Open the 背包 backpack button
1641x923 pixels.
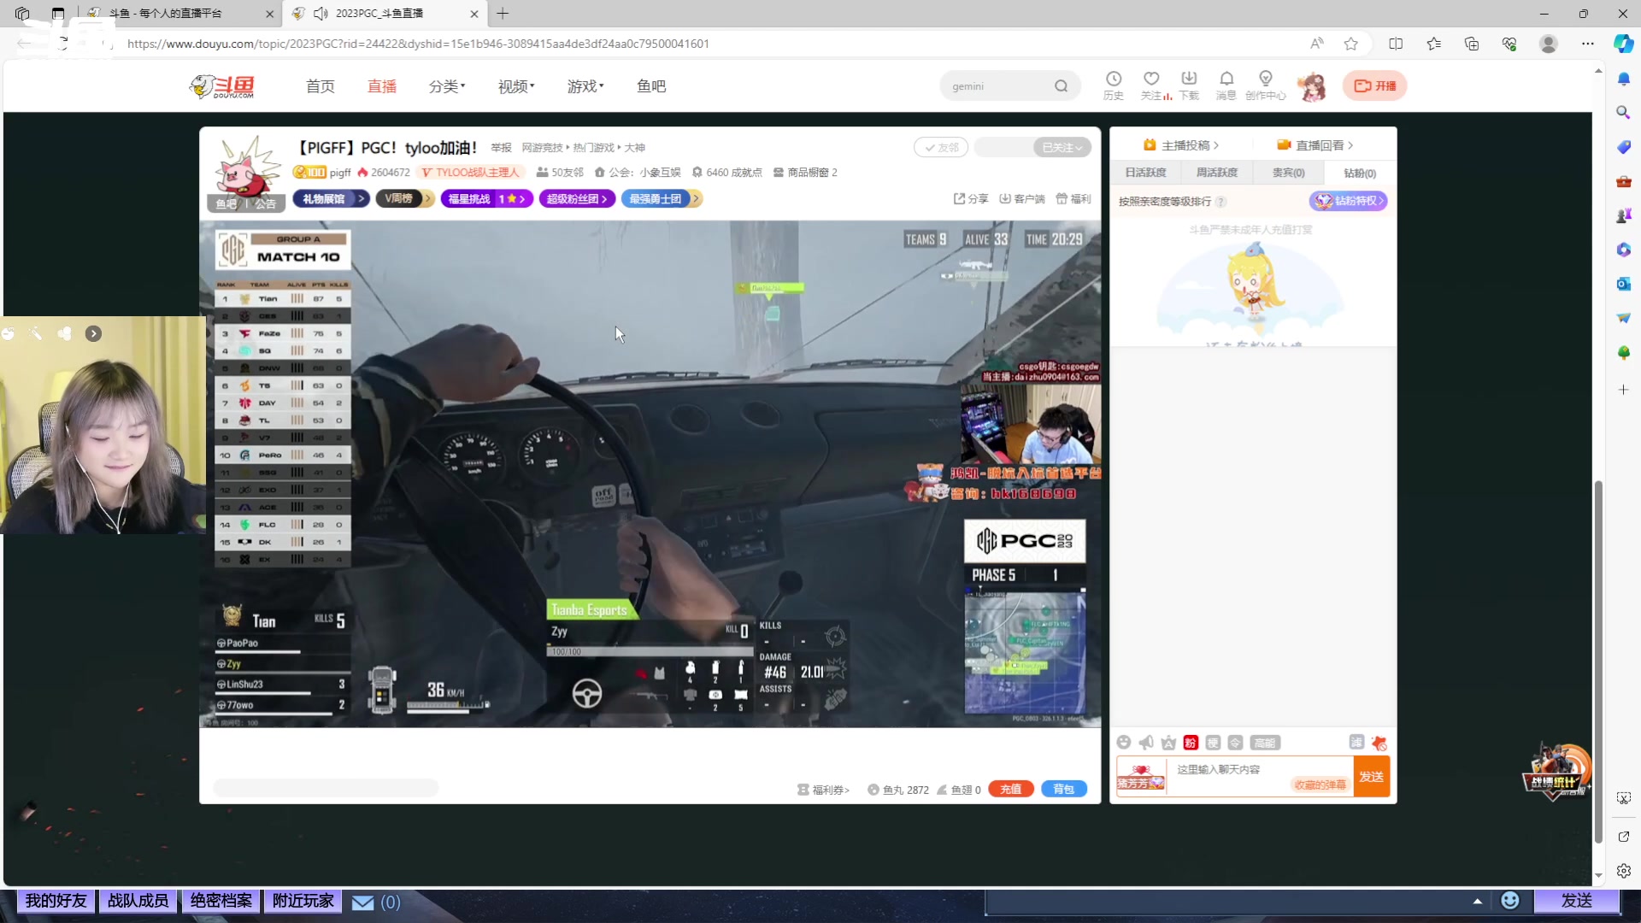[x=1063, y=790]
